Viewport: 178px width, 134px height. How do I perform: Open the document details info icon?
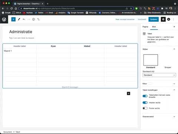(x=33, y=19)
